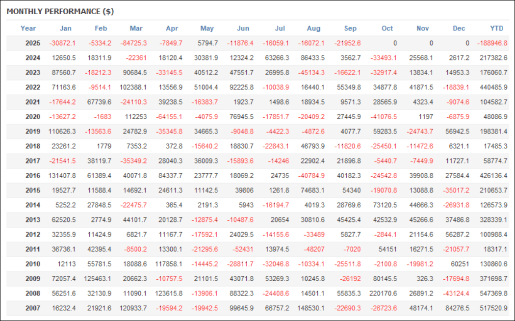
Task: Select the Jun column header
Action: coord(242,28)
